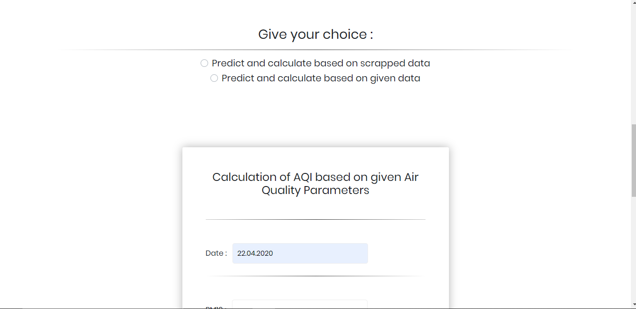Click the 'Date :' field label
The width and height of the screenshot is (636, 309).
click(216, 253)
